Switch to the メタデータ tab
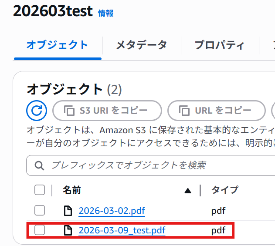The height and width of the screenshot is (246, 275). (142, 45)
